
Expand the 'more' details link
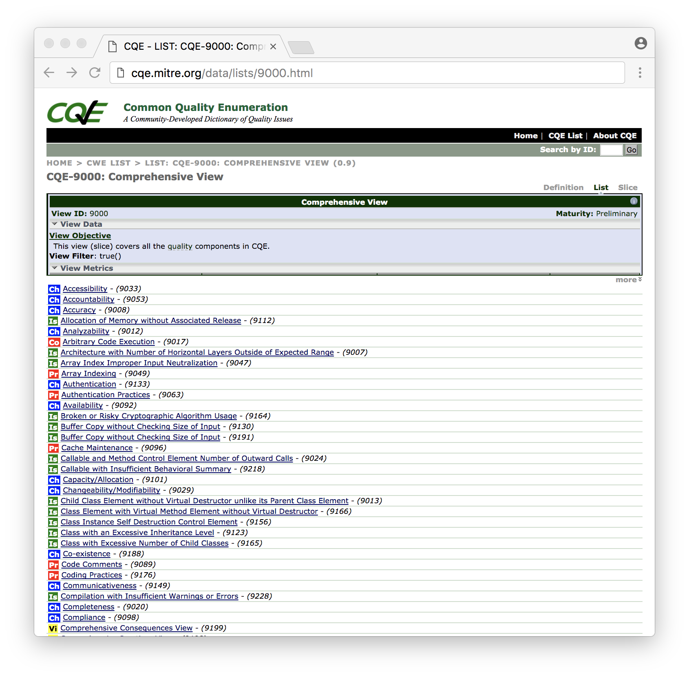click(x=628, y=280)
